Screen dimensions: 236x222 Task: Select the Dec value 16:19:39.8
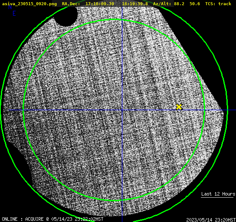pyautogui.click(x=135, y=3)
